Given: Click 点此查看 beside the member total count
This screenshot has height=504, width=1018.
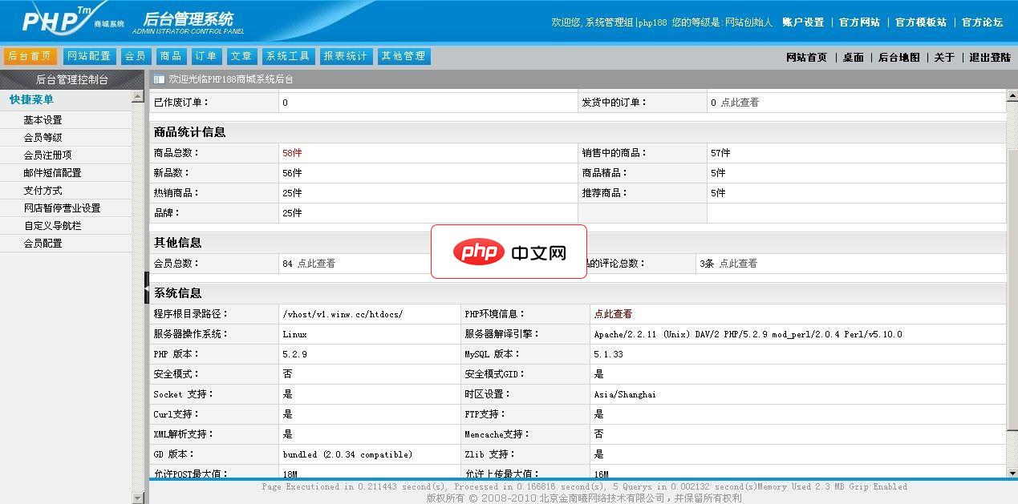Looking at the screenshot, I should coord(317,263).
